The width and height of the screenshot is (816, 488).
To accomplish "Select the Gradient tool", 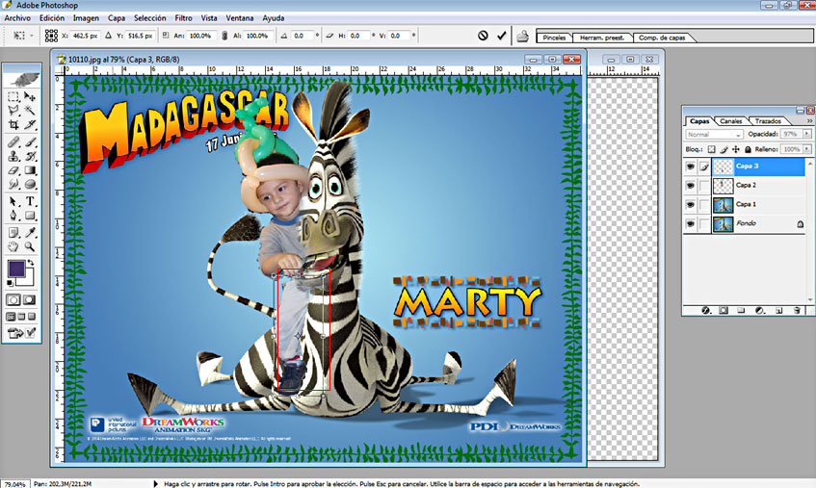I will pos(30,170).
